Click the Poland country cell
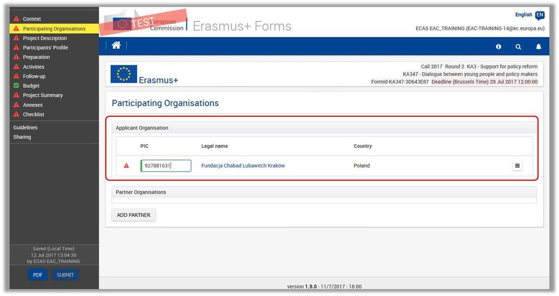The width and height of the screenshot is (559, 296). (361, 165)
